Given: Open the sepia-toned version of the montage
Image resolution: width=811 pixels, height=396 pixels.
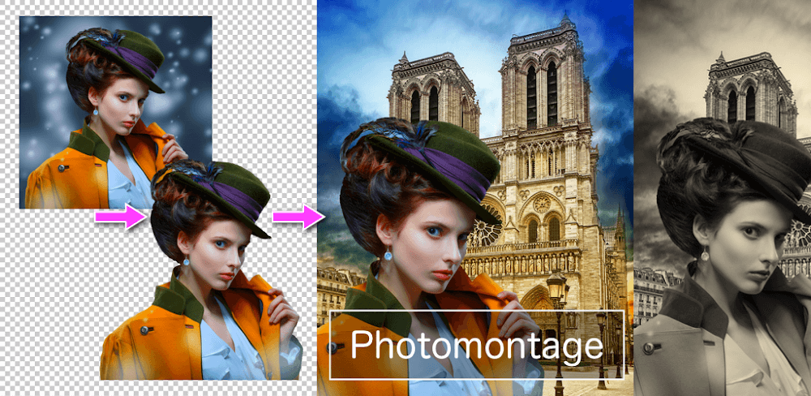Looking at the screenshot, I should click(x=723, y=198).
